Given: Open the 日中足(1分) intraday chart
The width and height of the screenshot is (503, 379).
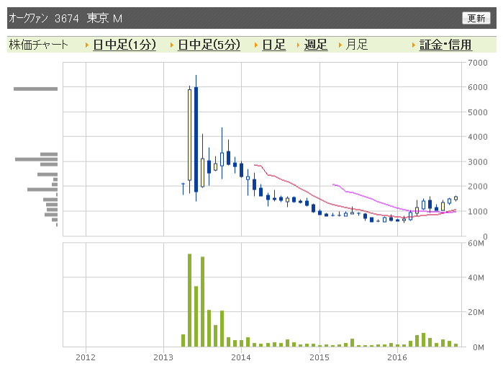Looking at the screenshot, I should (124, 45).
